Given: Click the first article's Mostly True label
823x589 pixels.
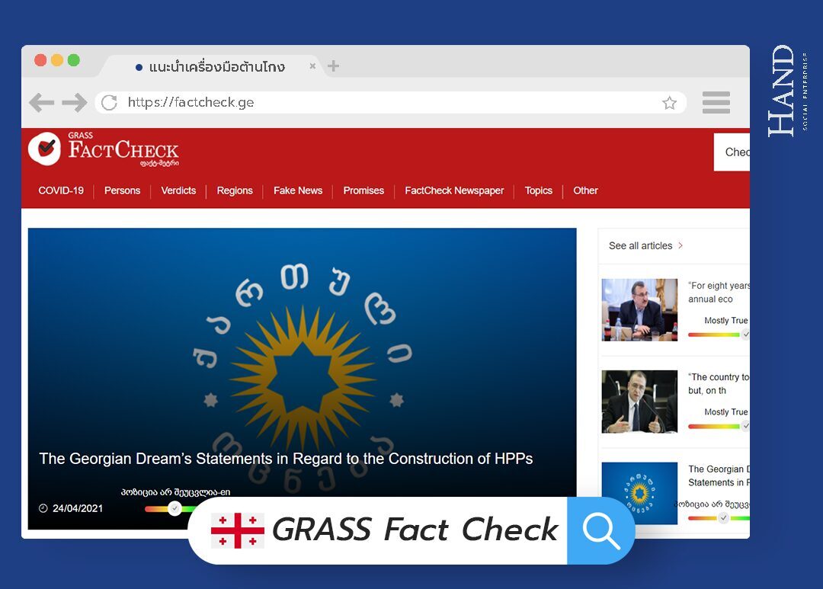Looking at the screenshot, I should tap(726, 320).
